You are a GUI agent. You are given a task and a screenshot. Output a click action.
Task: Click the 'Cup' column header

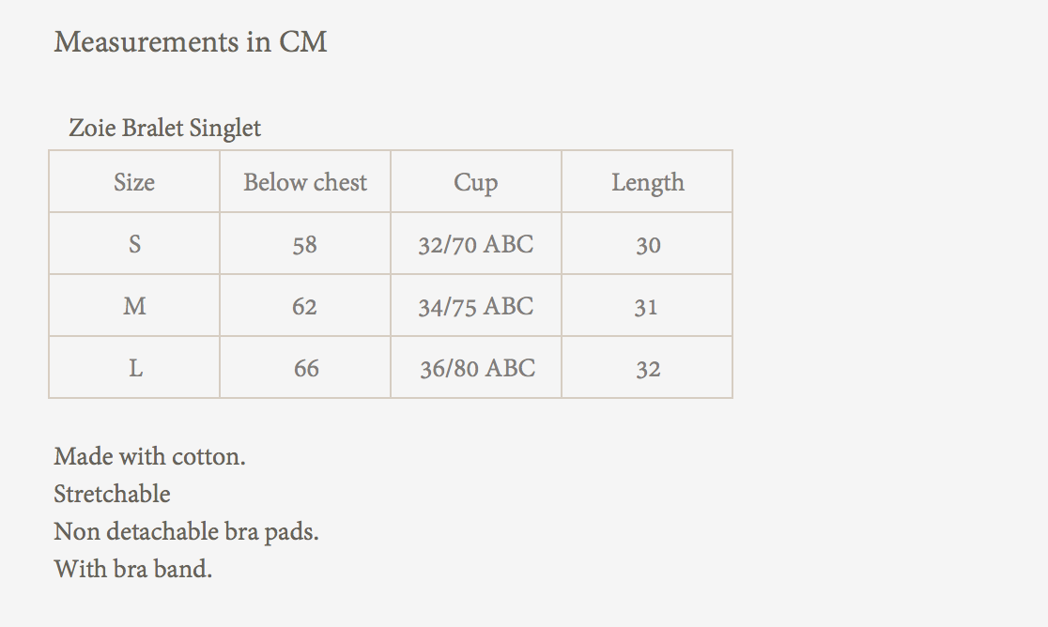coord(475,182)
